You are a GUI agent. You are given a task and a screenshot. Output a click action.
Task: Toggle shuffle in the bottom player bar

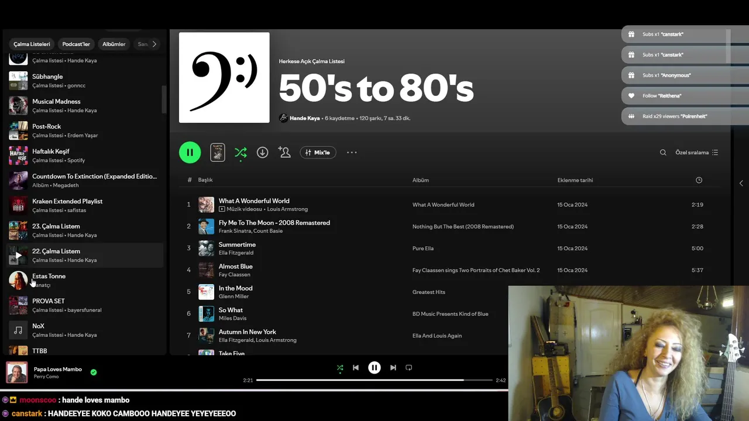tap(340, 368)
